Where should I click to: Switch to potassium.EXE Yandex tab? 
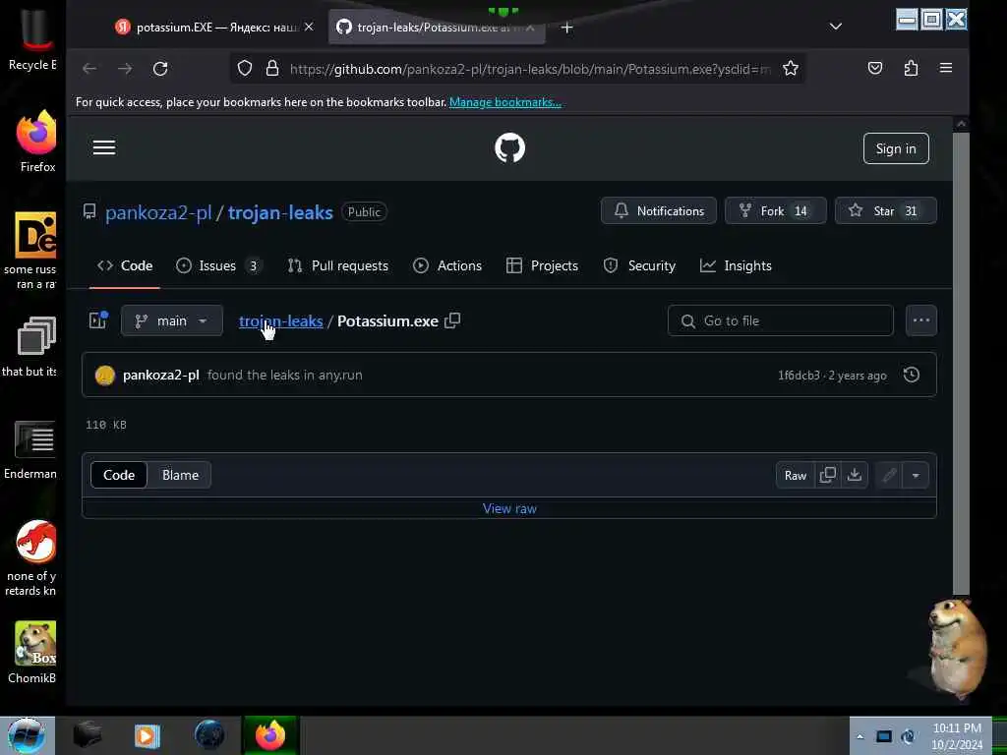pyautogui.click(x=207, y=27)
